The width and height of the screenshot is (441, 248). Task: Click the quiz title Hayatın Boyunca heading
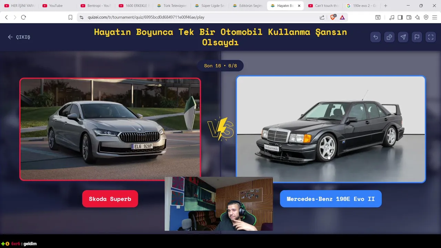(220, 37)
